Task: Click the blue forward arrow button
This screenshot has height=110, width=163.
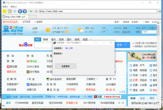Action: [24, 11]
